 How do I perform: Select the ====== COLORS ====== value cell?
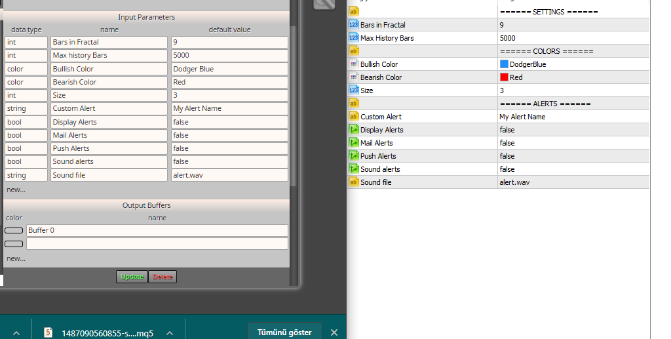click(x=573, y=51)
